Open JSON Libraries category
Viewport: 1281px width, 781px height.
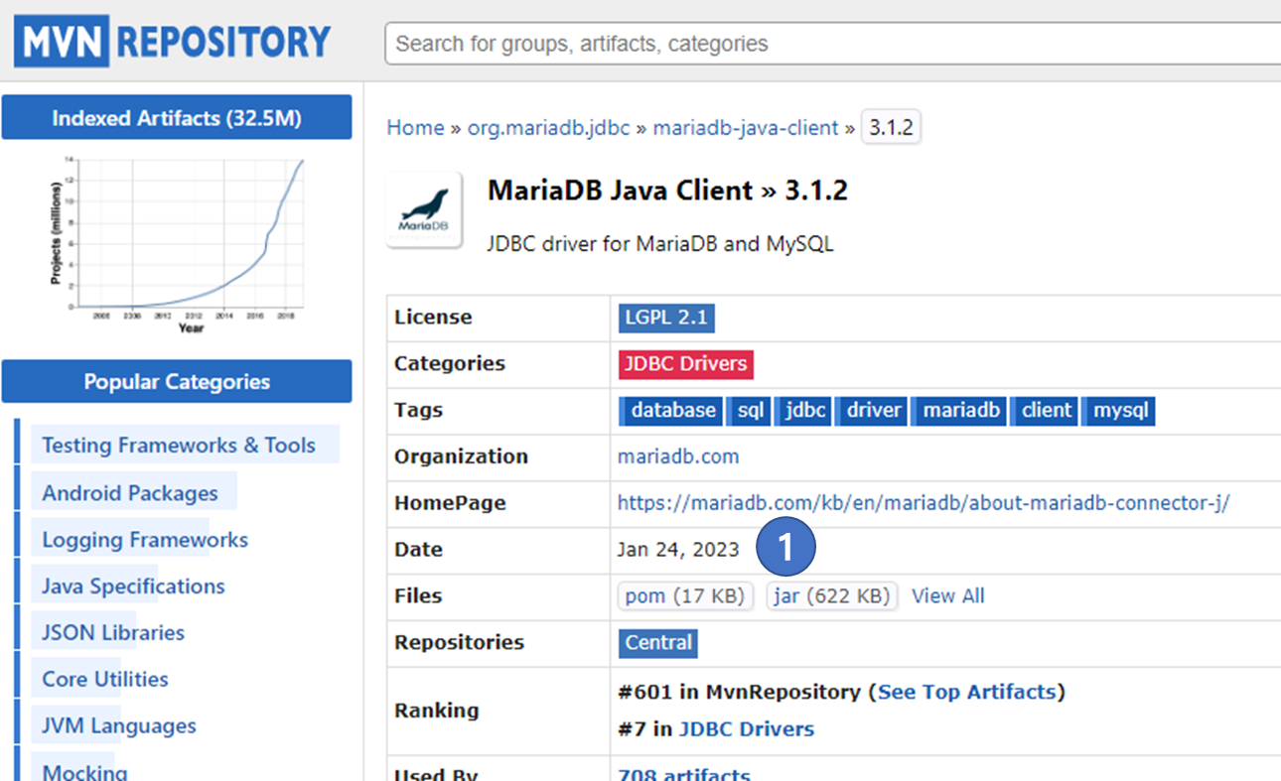(113, 633)
